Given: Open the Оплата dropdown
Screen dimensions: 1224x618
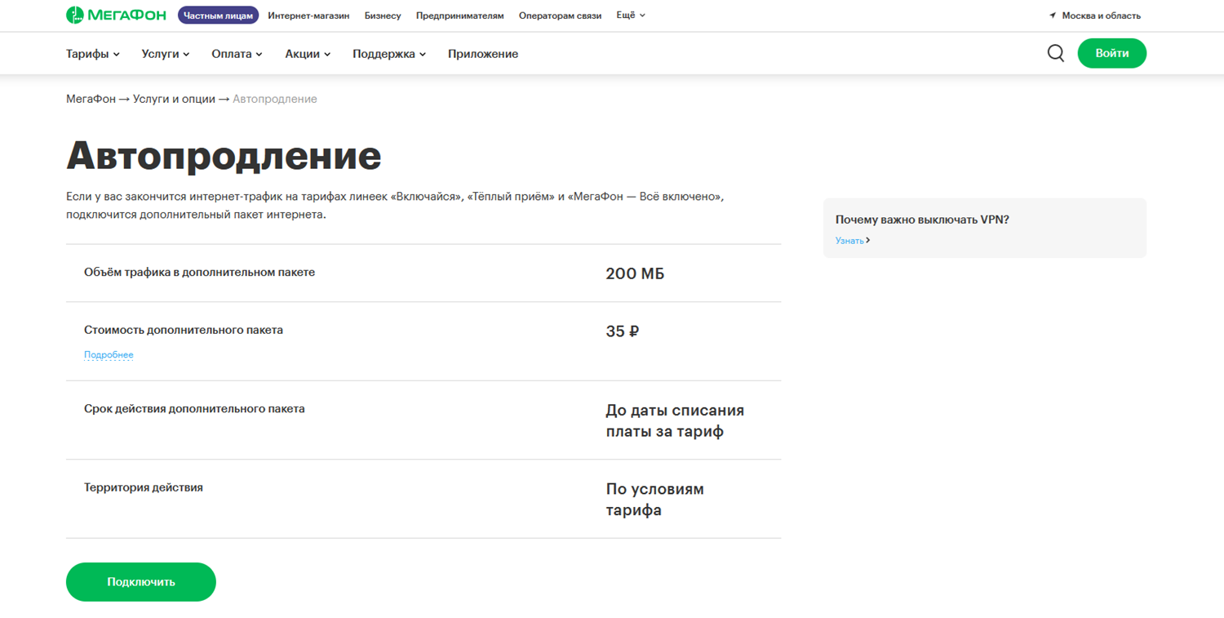Looking at the screenshot, I should click(237, 54).
